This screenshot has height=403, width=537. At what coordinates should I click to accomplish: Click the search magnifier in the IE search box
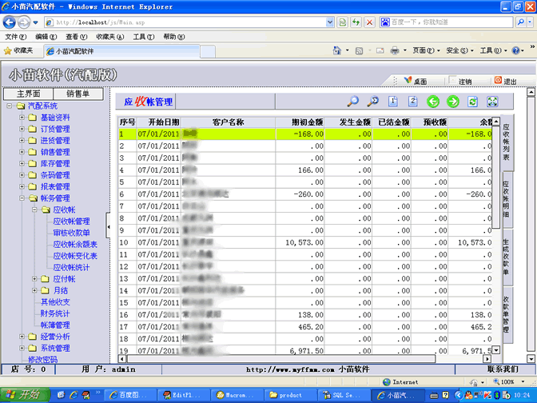point(521,22)
